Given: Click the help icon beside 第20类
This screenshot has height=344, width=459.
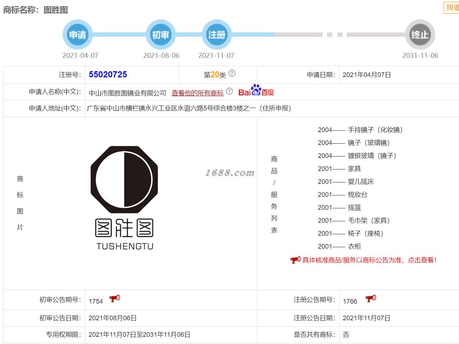Looking at the screenshot, I should (x=232, y=73).
